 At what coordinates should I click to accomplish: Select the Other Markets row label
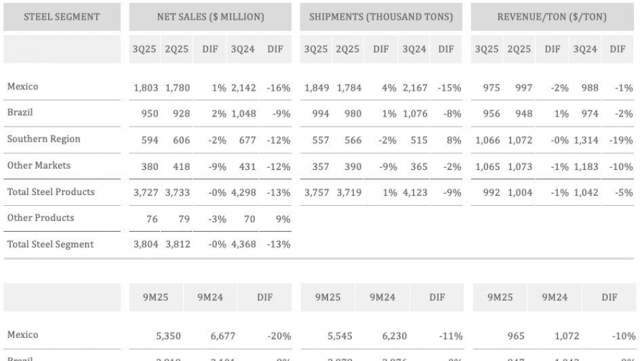tap(39, 165)
